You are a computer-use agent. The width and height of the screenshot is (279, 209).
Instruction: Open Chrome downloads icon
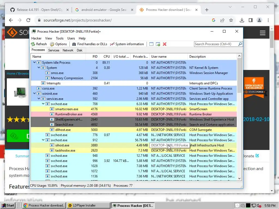pos(242,20)
